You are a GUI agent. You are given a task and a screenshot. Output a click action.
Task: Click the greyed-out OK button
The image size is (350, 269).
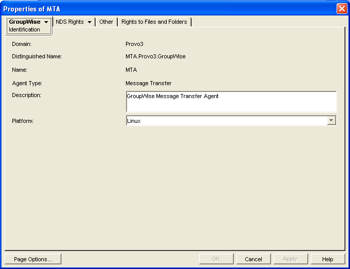coord(216,259)
